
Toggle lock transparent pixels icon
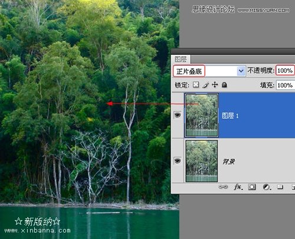(x=196, y=85)
